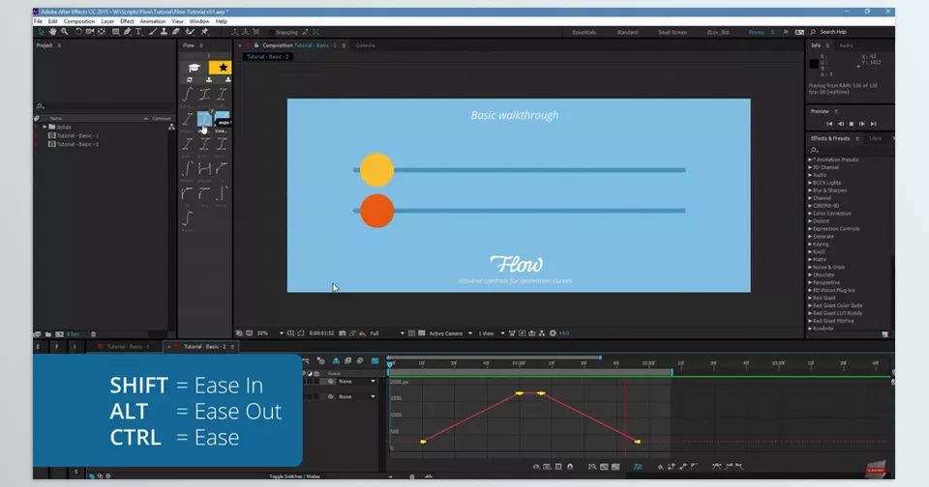Expand Red Giant Color Suite category
The height and width of the screenshot is (487, 929).
click(x=810, y=305)
